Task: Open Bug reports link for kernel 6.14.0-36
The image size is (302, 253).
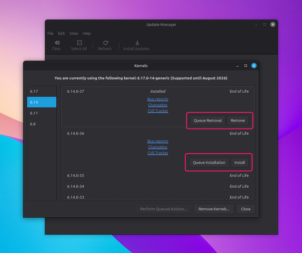Action: coord(158,141)
